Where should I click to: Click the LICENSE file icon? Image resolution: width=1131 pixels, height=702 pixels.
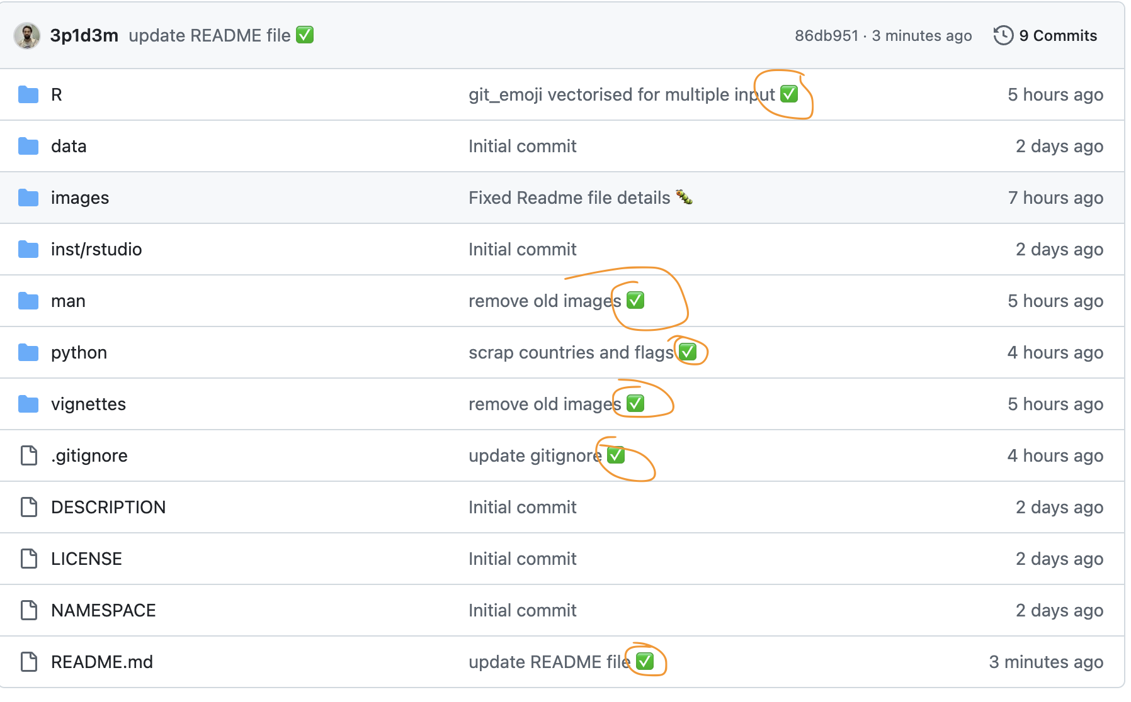29,559
